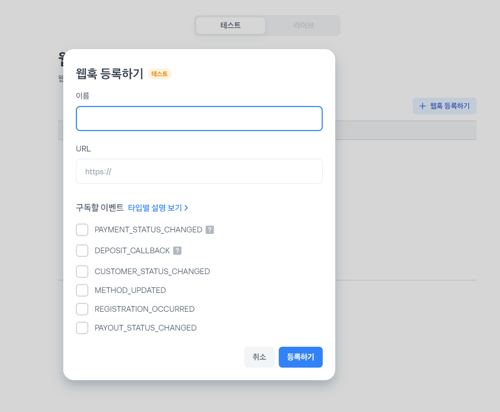This screenshot has width=500, height=412.
Task: Open the DEPOSIT_CALLBACK help tooltip icon
Action: coord(177,251)
